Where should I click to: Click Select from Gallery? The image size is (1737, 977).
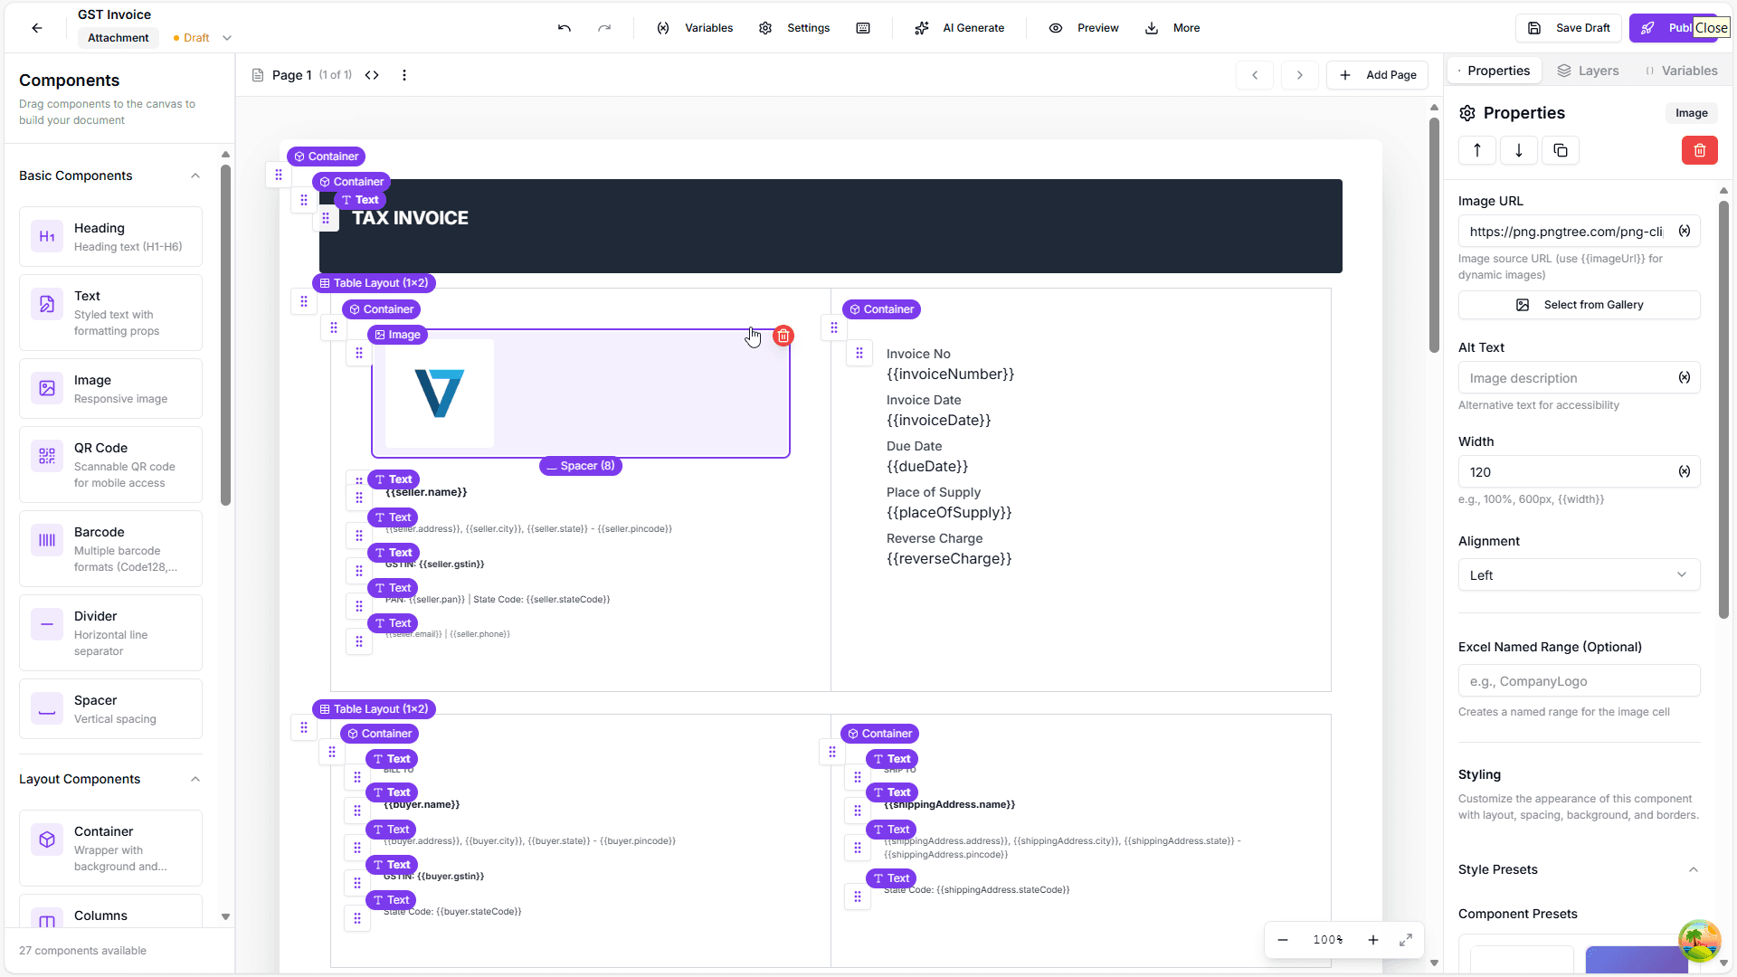pyautogui.click(x=1578, y=305)
